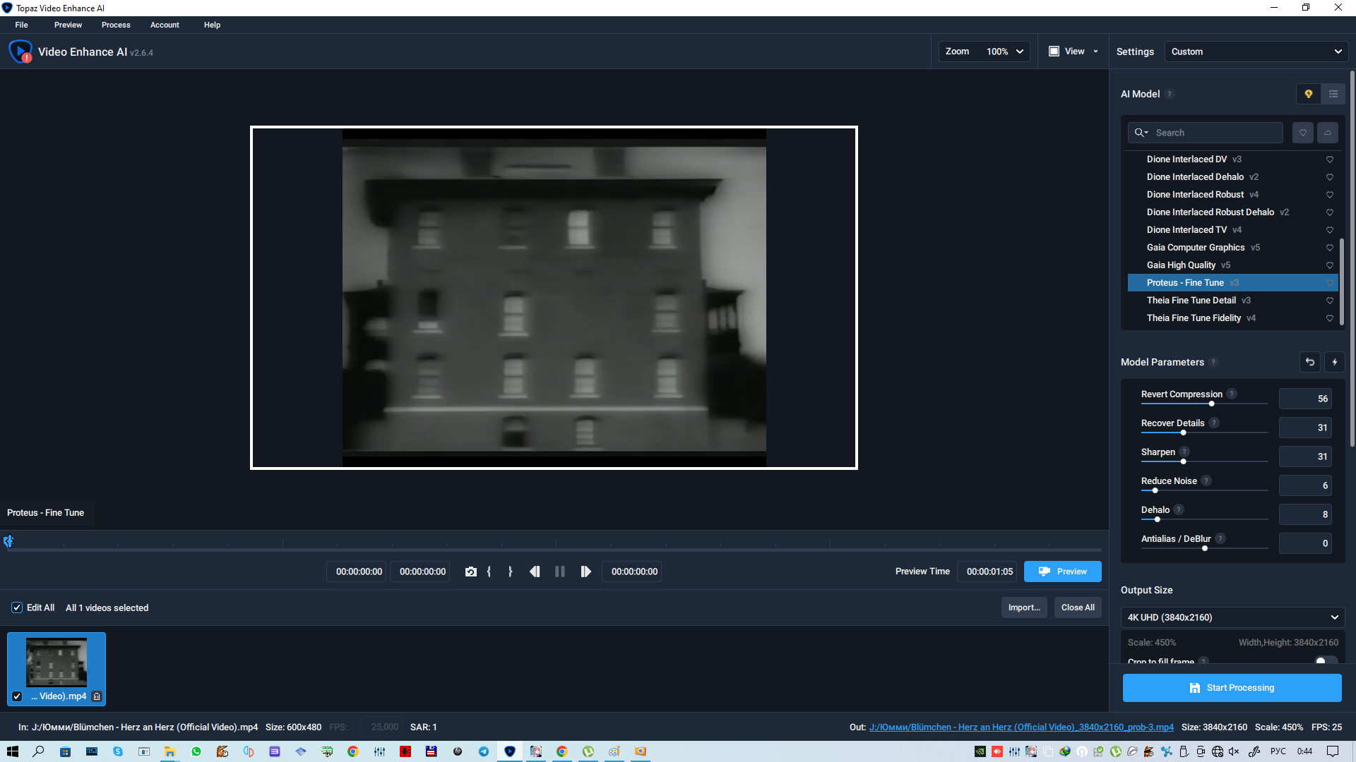Click Import... button

coord(1024,607)
